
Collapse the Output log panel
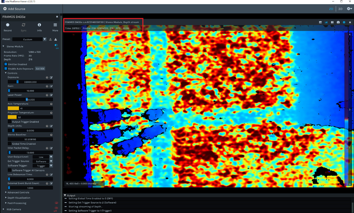[65, 195]
